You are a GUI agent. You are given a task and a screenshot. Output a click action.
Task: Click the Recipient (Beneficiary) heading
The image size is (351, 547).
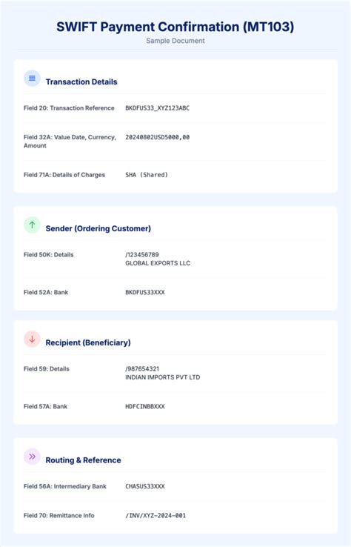click(x=88, y=342)
